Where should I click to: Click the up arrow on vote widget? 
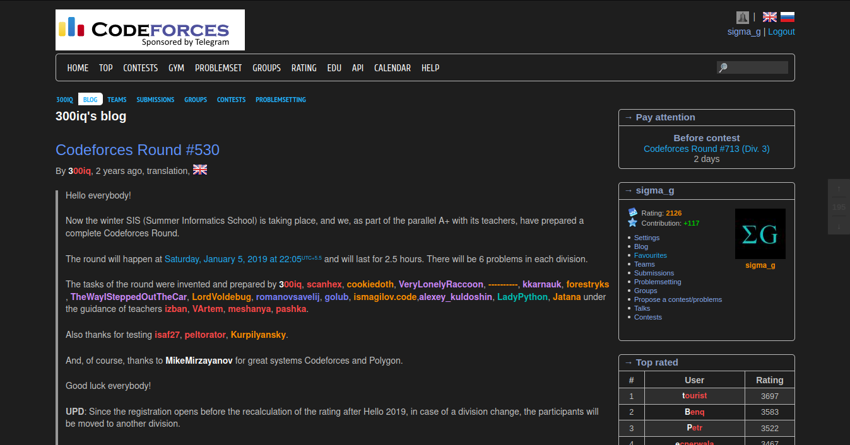(839, 188)
